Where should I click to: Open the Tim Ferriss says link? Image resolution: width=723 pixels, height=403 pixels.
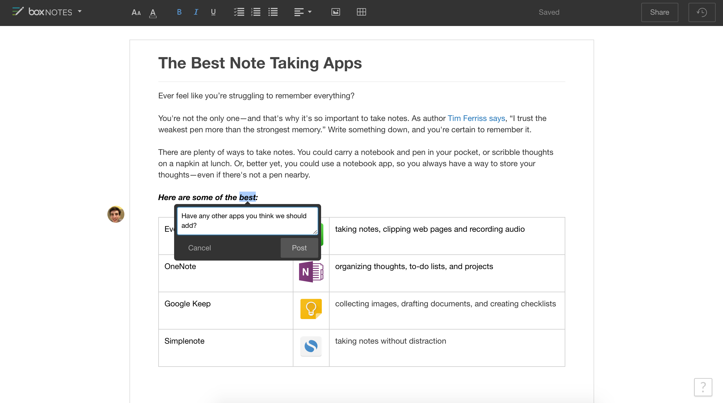(x=476, y=118)
